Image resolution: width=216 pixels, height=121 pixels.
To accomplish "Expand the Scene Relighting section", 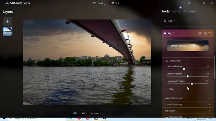I will point(188,105).
